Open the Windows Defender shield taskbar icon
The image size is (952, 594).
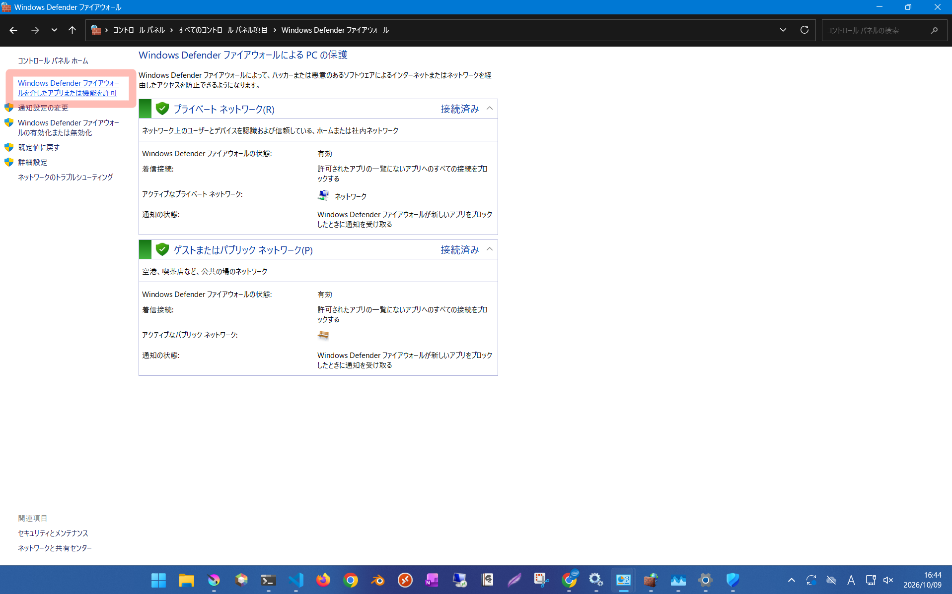(x=732, y=580)
